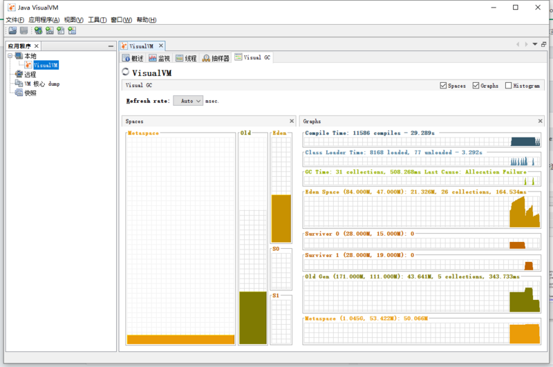Select the VisualVM document tab
553x367 pixels.
pos(142,46)
